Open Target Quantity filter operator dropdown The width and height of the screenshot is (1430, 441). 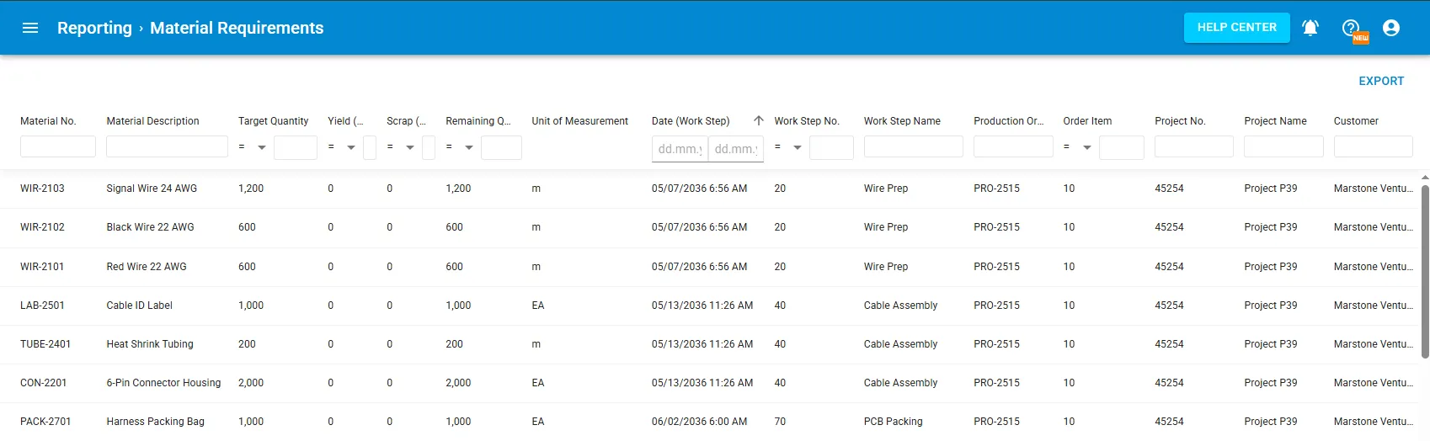point(253,147)
